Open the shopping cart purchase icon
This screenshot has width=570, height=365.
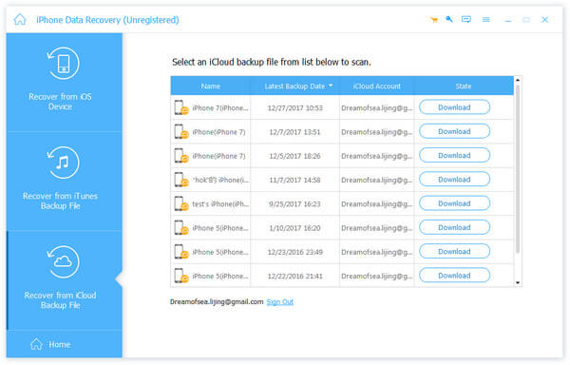[434, 20]
